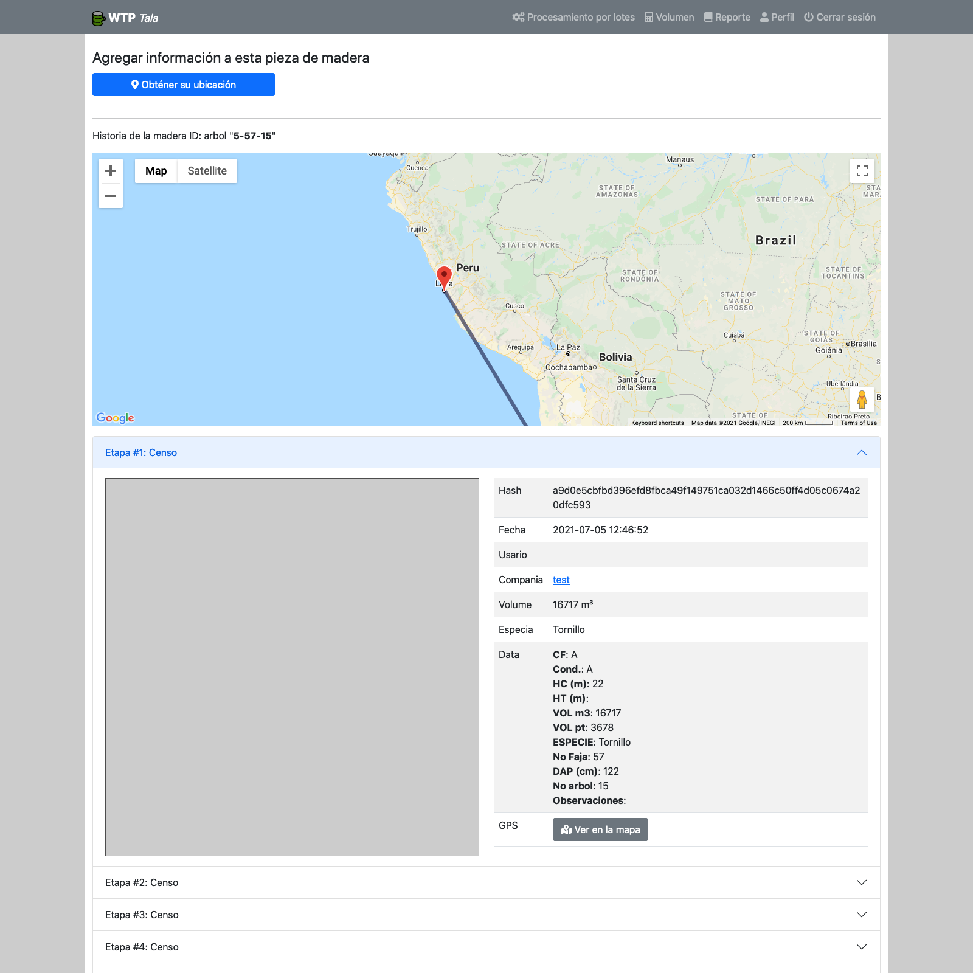
Task: Open Google logo link on map
Action: point(115,418)
